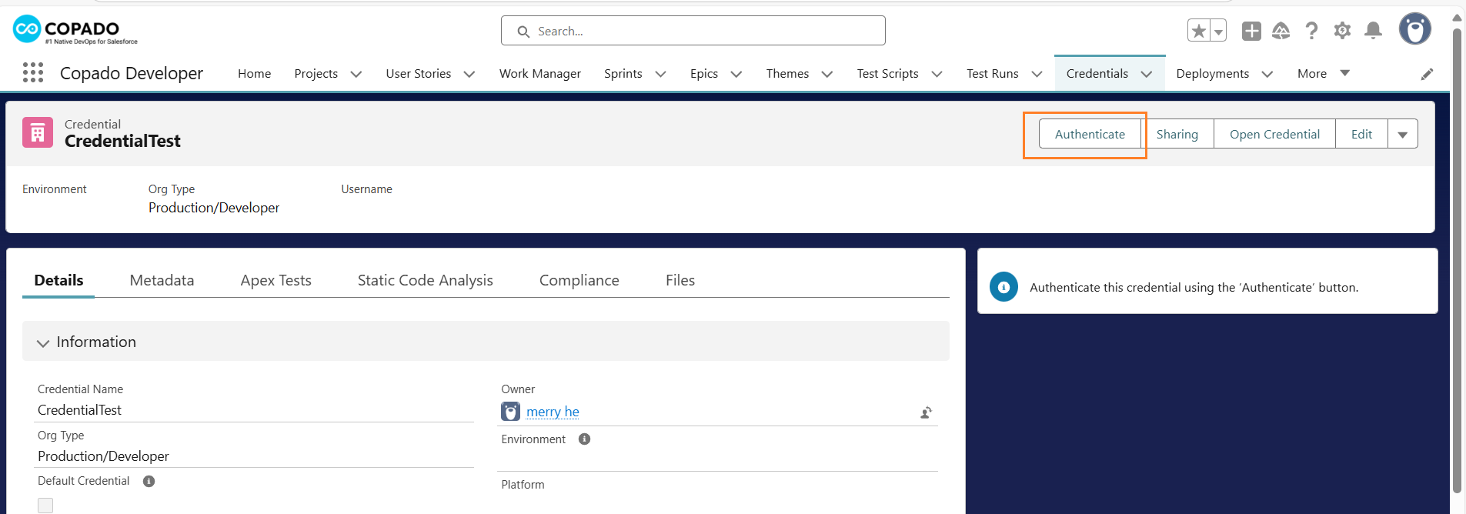Open the favorites list dropdown arrow
The height and width of the screenshot is (514, 1466).
click(x=1218, y=31)
